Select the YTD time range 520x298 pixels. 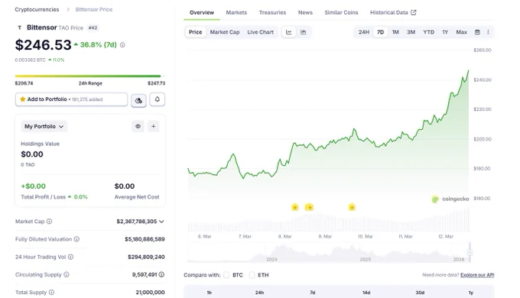coord(428,32)
